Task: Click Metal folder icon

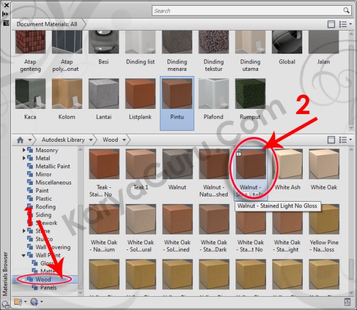Action: tap(30, 158)
